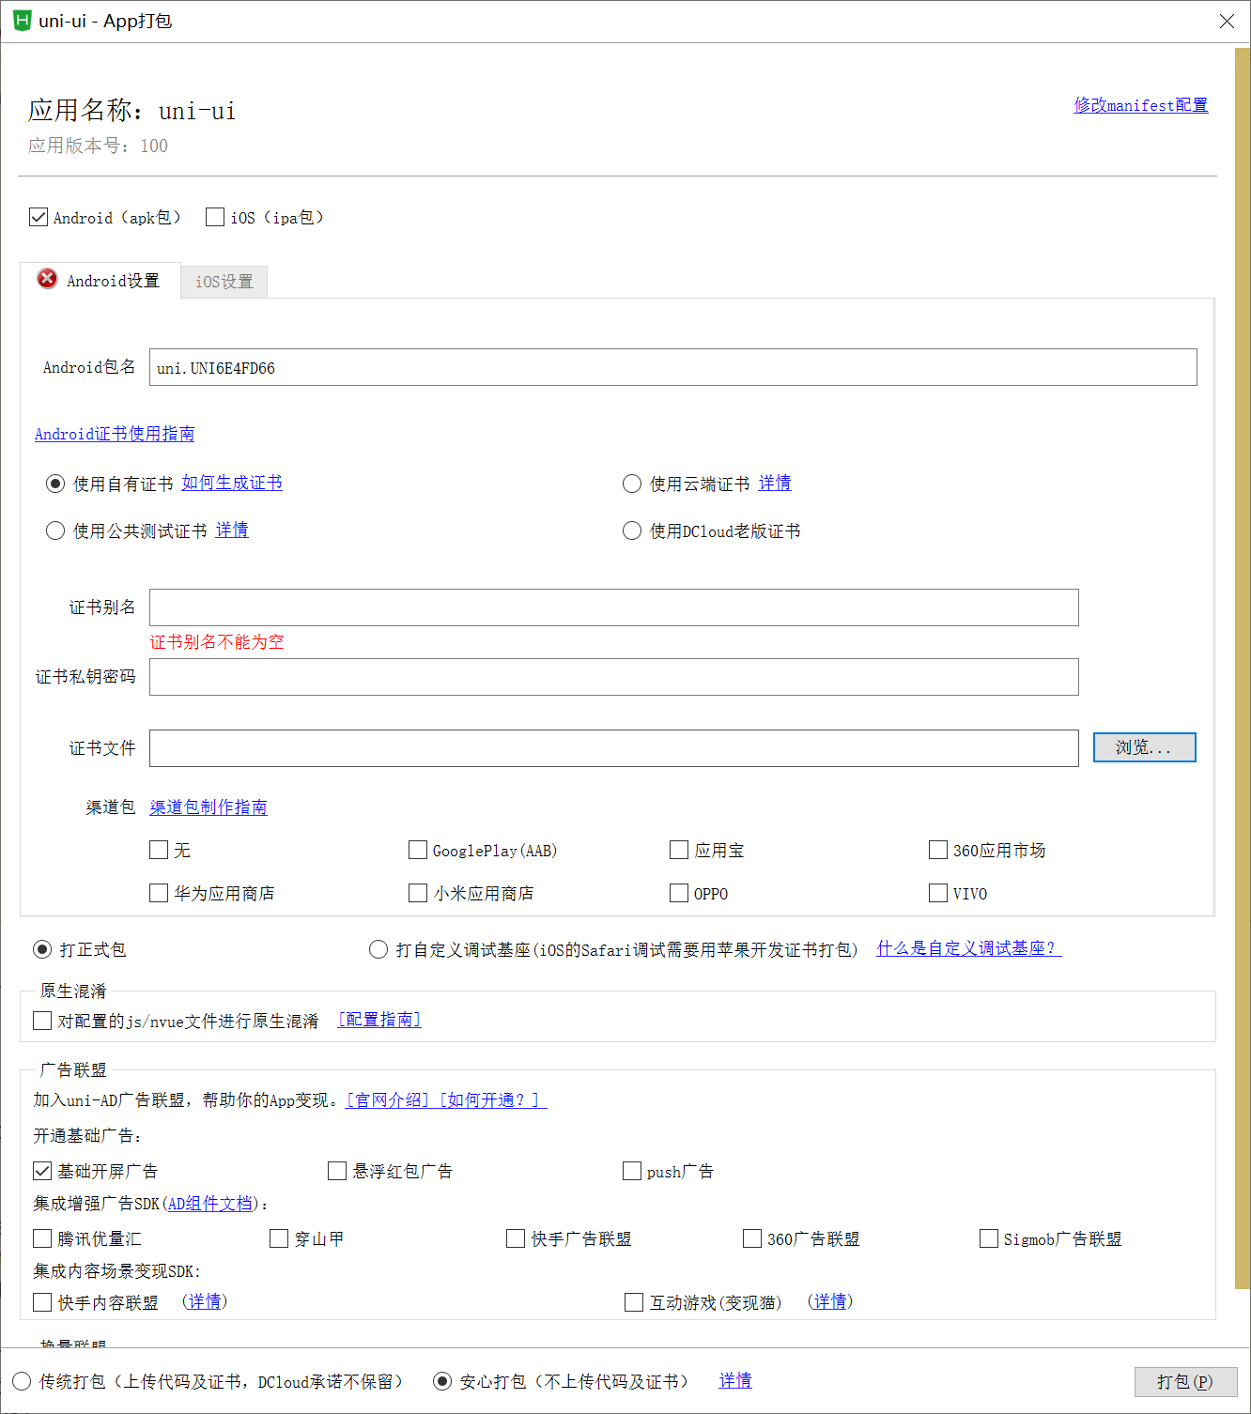Check the 华为应用商店 channel checkbox
1251x1414 pixels.
click(159, 894)
